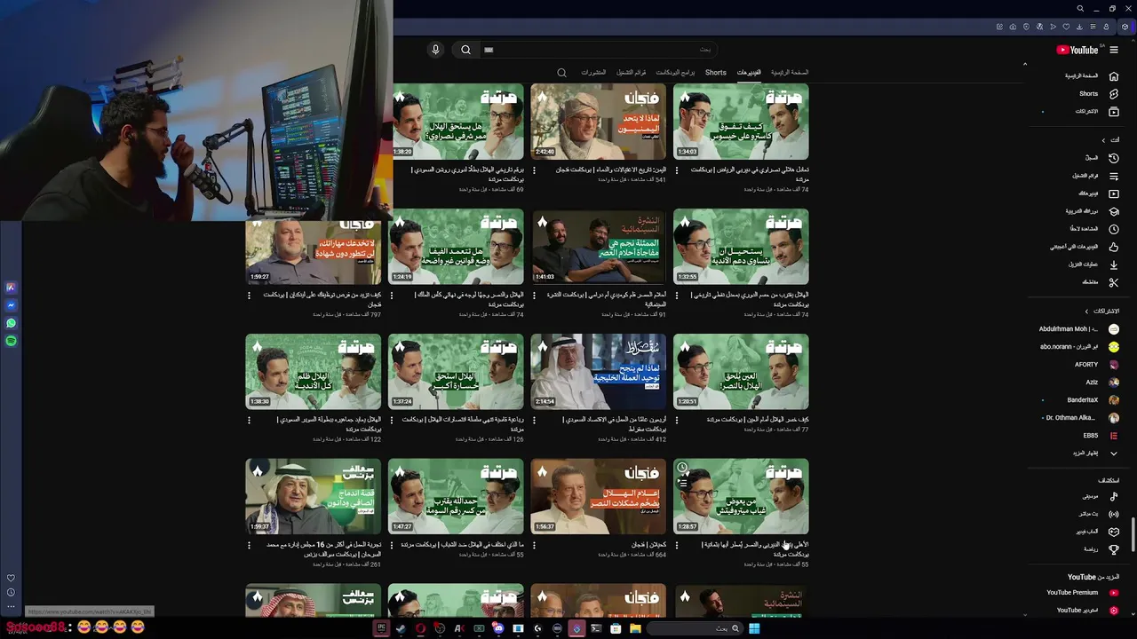Open the 2:14:54 video thumbnail
Screen dimensions: 1137x639
coord(598,372)
